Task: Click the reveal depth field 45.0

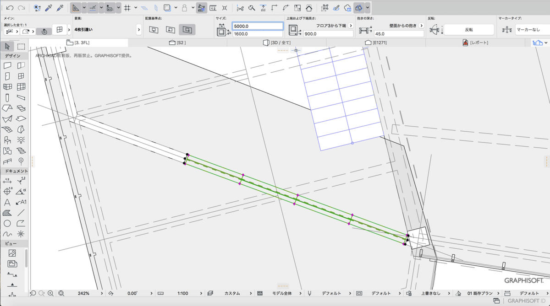Action: point(399,34)
